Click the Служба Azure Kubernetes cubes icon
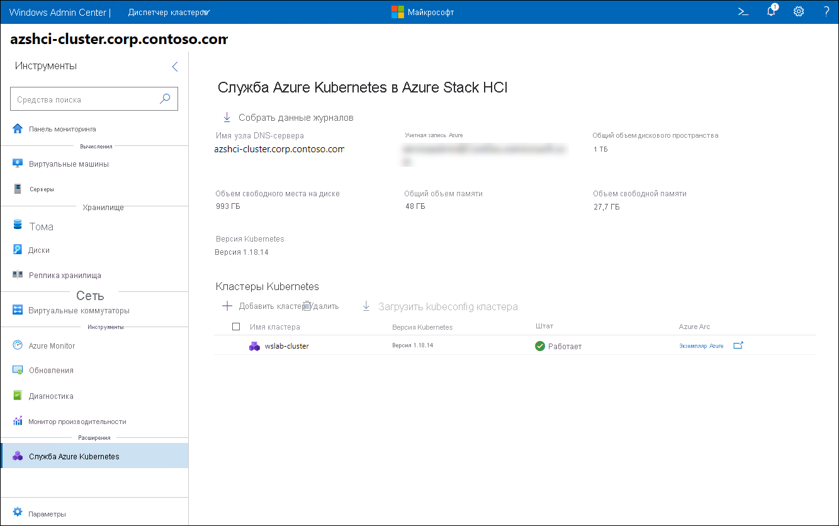This screenshot has height=526, width=839. [18, 456]
